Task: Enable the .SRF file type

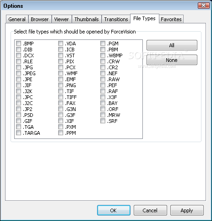Action: [103, 121]
